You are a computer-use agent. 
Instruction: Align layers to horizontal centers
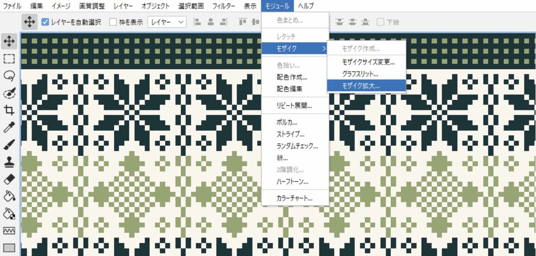211,22
